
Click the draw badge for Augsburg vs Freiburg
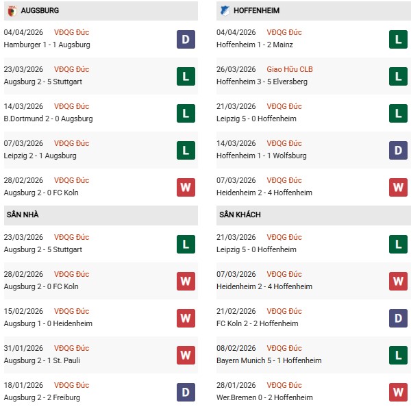(x=186, y=392)
